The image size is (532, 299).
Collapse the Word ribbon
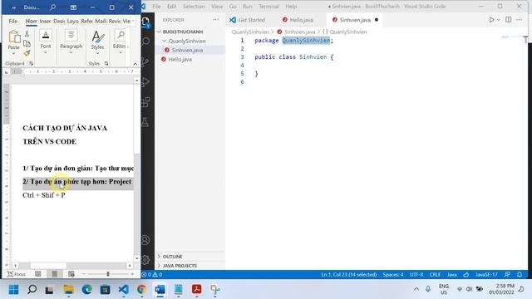tap(135, 64)
